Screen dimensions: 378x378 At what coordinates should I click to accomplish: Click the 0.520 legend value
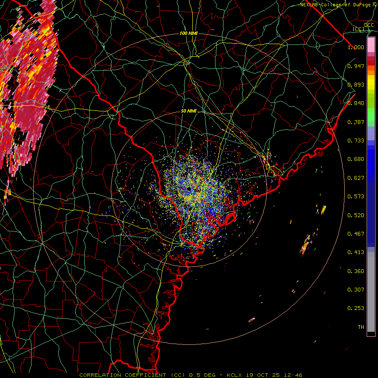(x=356, y=215)
